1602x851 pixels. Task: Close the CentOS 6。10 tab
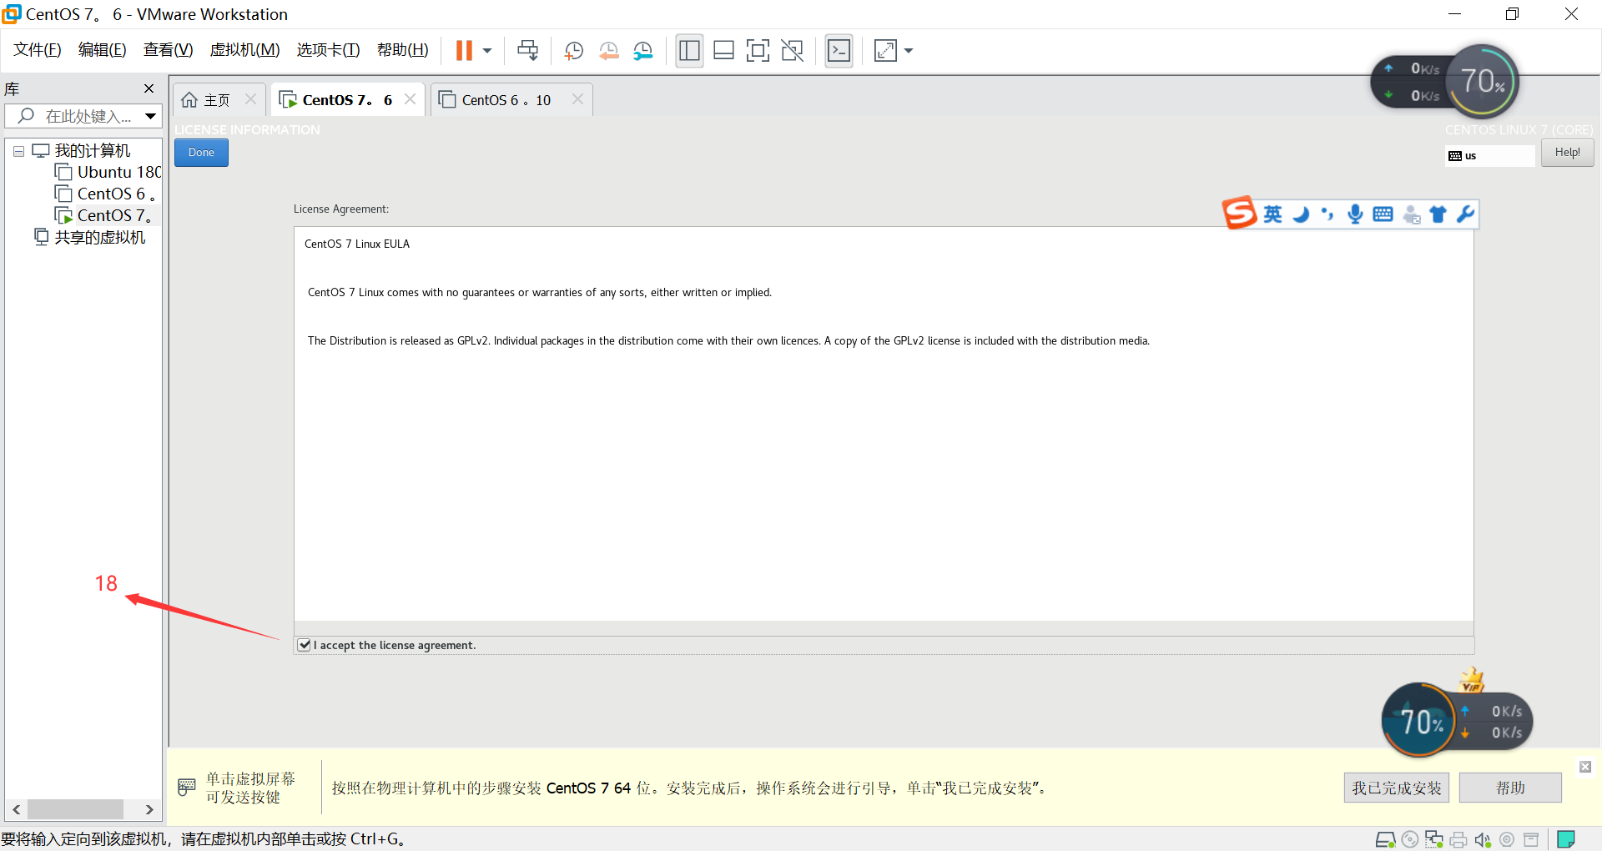coord(577,99)
